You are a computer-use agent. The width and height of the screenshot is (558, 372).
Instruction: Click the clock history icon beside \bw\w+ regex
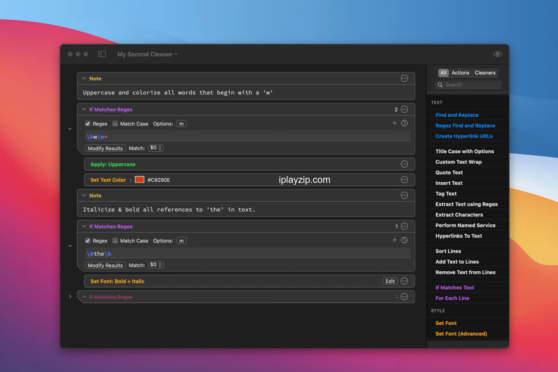pos(405,123)
